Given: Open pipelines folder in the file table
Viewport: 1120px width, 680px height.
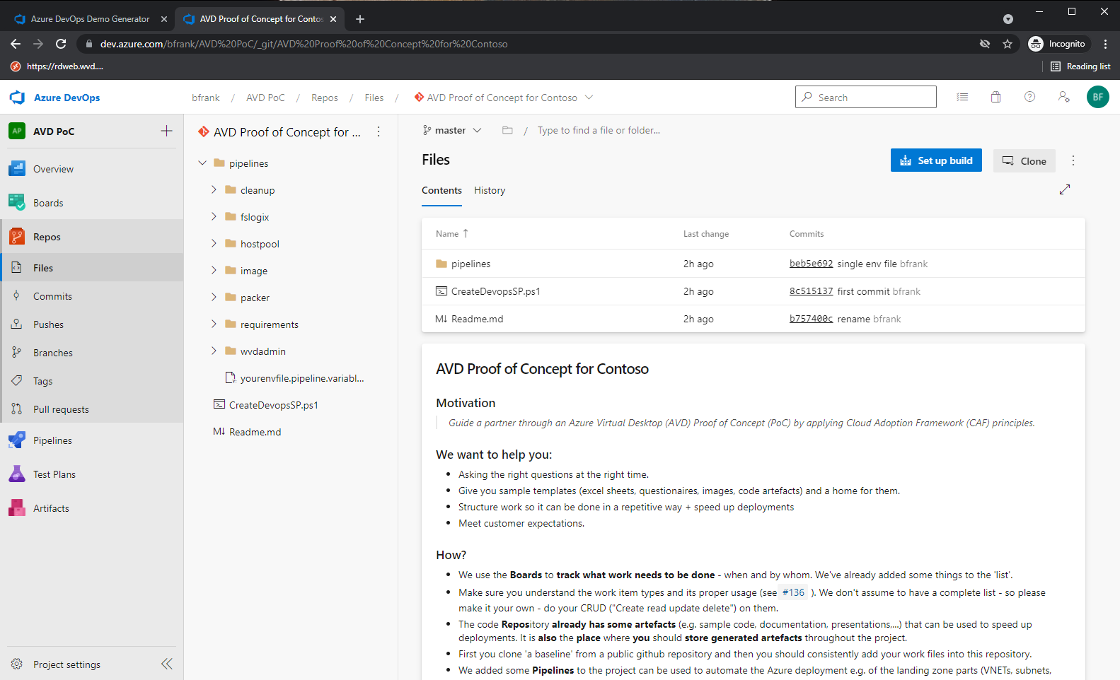Looking at the screenshot, I should click(x=470, y=264).
